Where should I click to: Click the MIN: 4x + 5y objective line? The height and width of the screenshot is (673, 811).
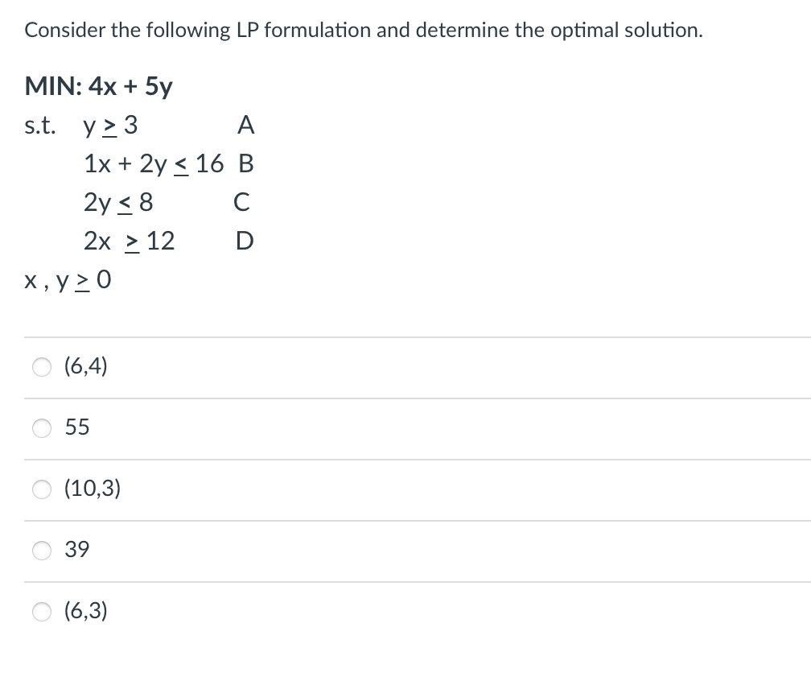(x=98, y=85)
